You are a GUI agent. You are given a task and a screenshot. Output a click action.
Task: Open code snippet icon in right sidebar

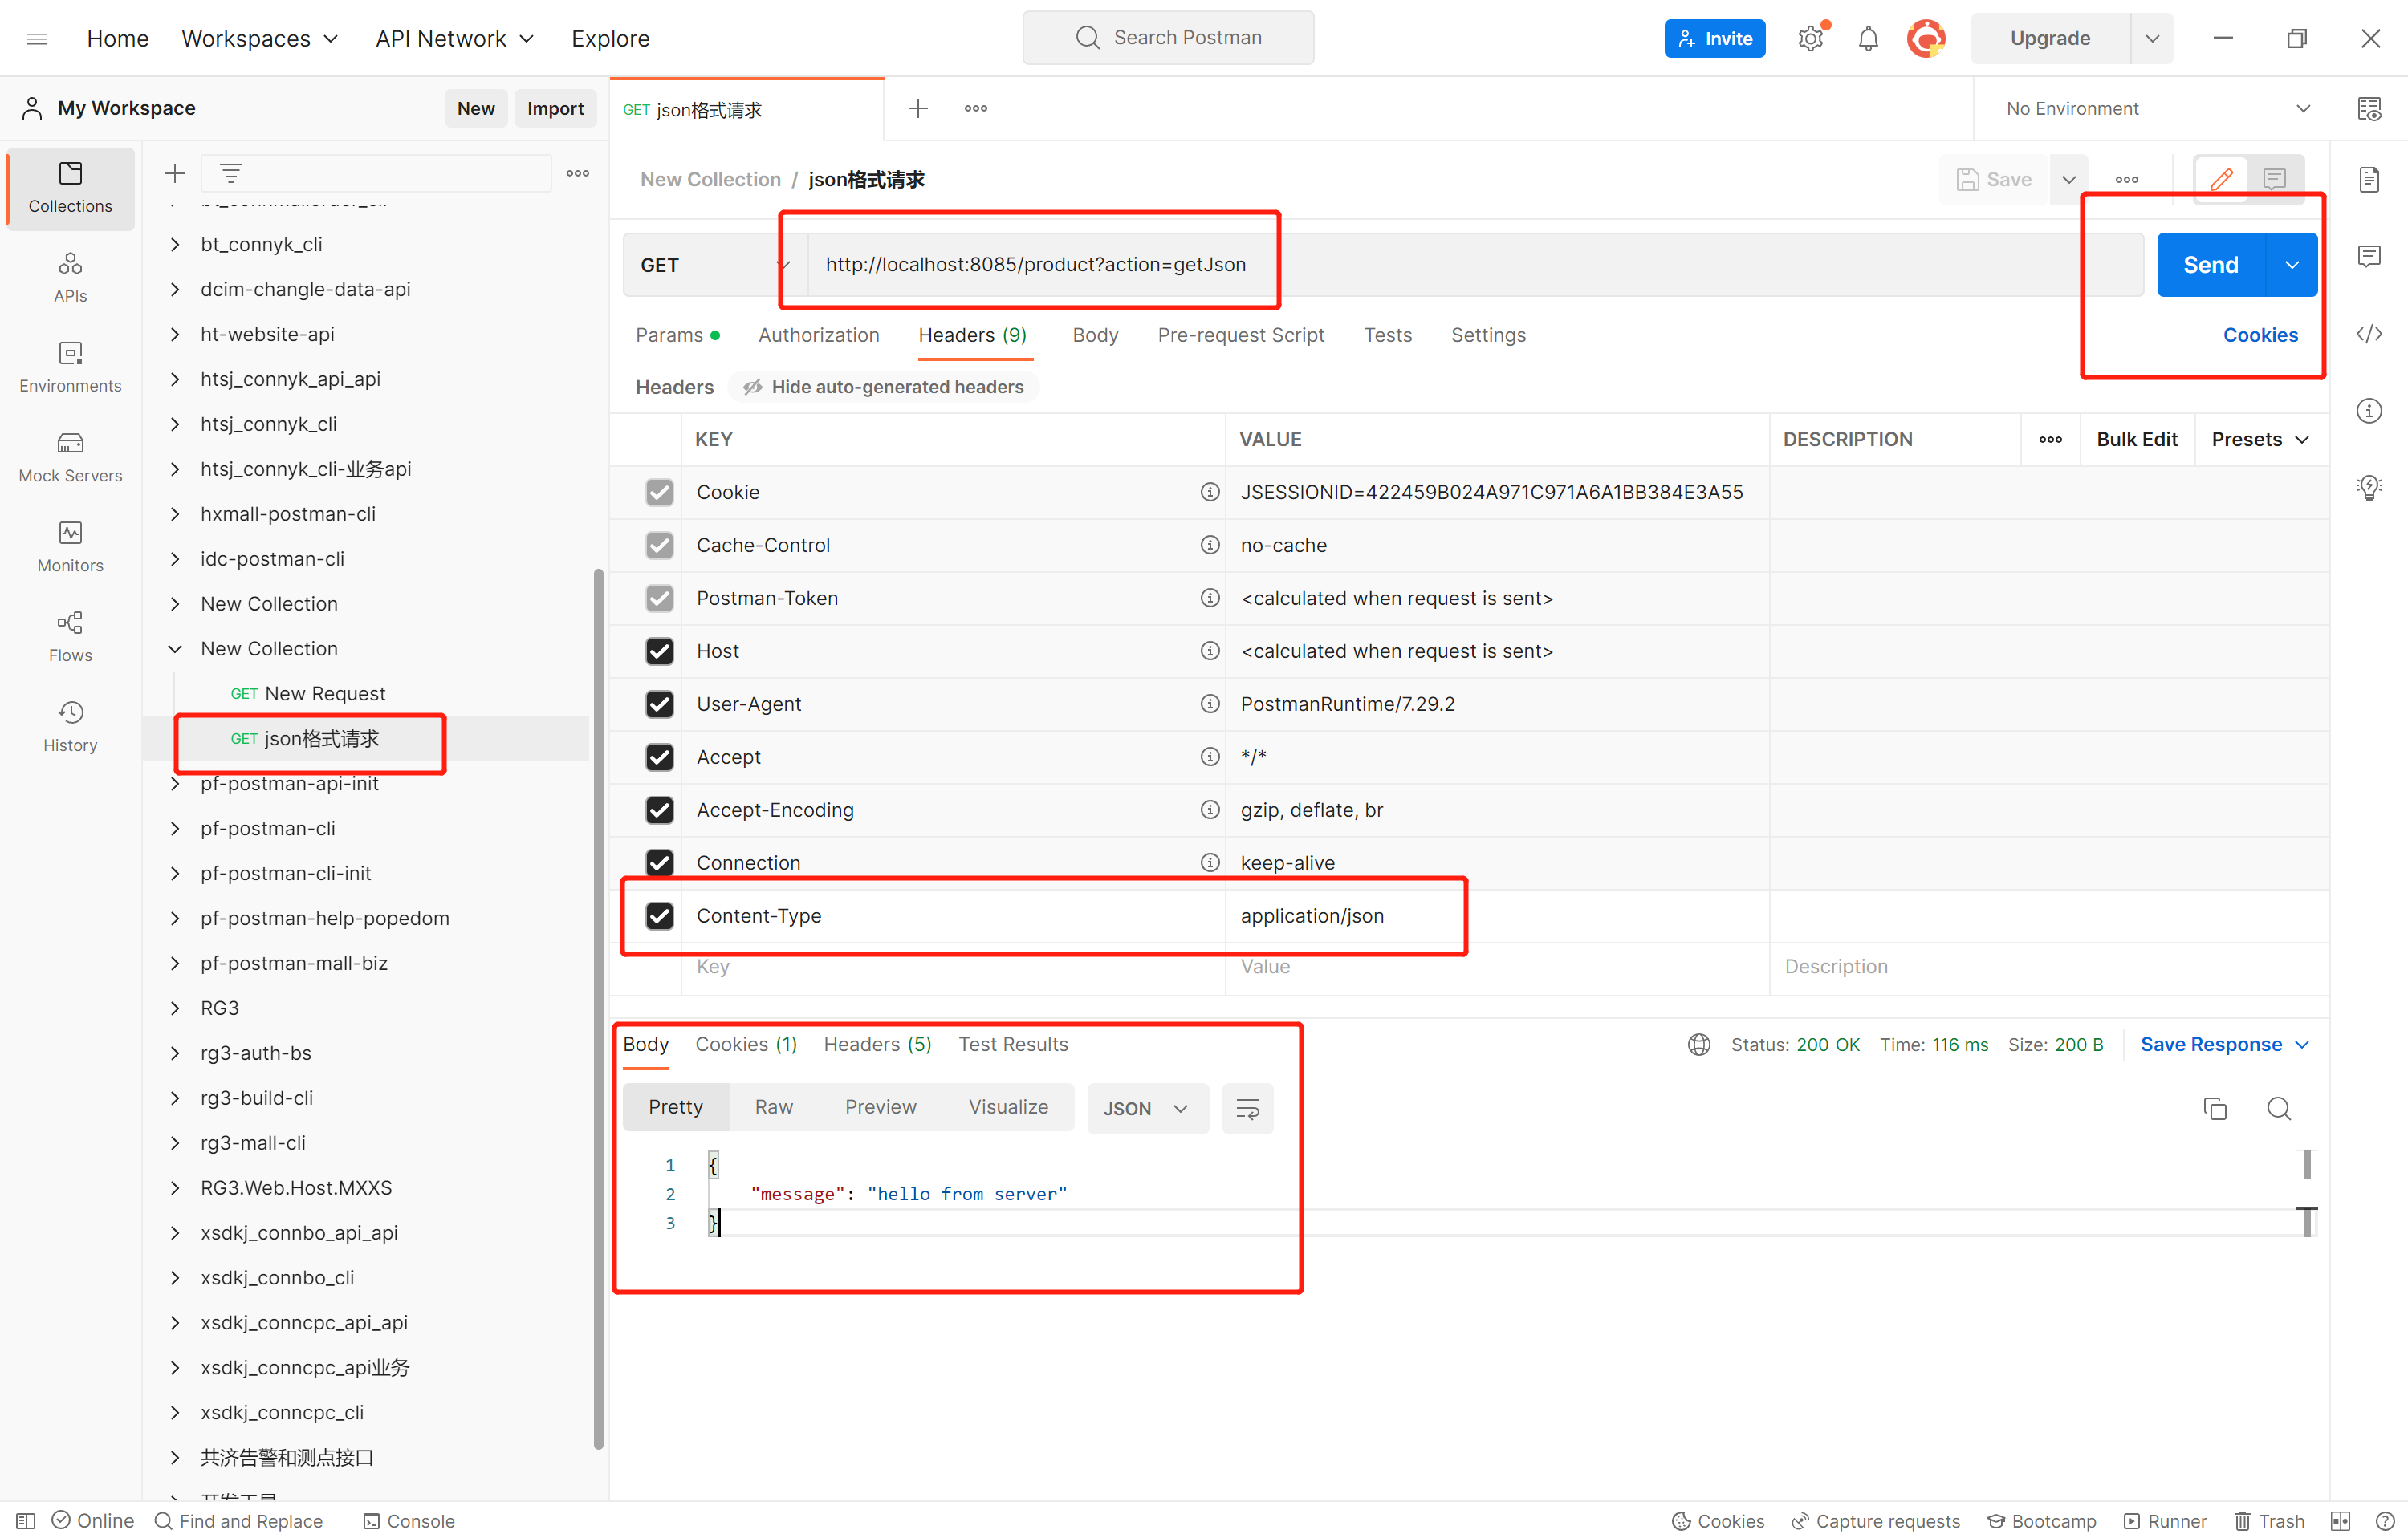[2369, 334]
